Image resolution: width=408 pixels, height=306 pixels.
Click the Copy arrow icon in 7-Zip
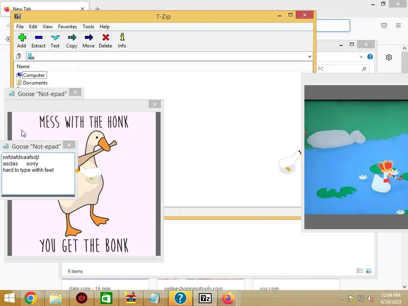tap(72, 41)
